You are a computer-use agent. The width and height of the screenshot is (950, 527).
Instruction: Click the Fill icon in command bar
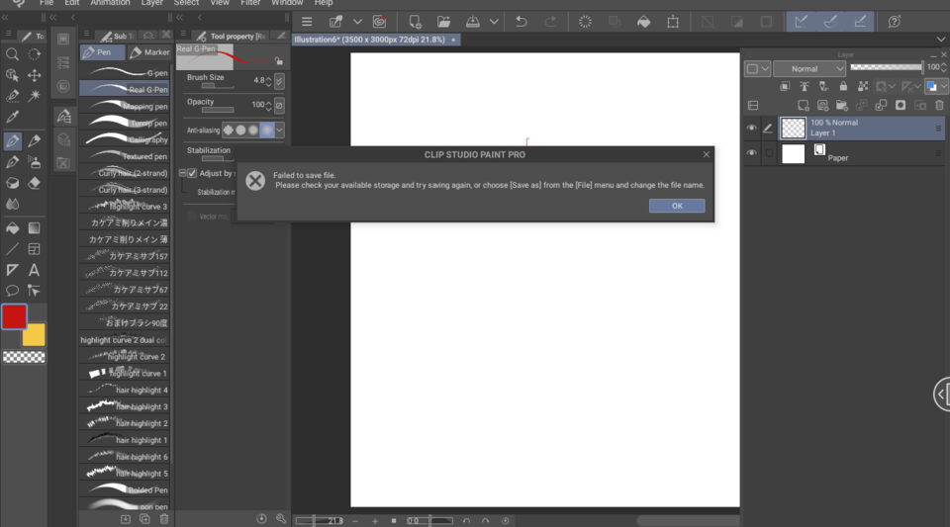(x=643, y=22)
